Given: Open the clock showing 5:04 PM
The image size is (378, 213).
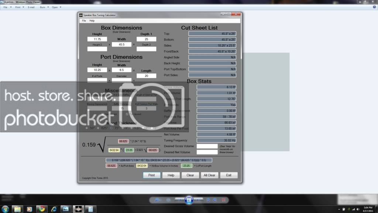Looking at the screenshot, I should point(368,209).
